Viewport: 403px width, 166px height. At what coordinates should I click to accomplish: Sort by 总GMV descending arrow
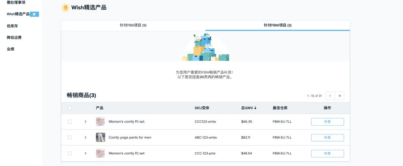pyautogui.click(x=255, y=108)
